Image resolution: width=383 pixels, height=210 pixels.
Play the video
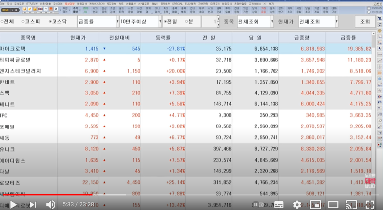coord(13,205)
